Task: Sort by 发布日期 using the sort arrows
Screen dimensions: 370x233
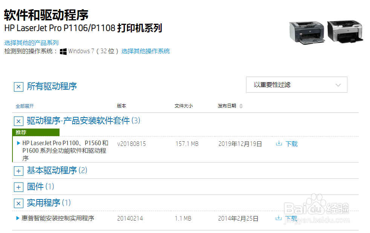Action: pos(241,106)
